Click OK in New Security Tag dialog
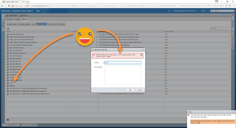 (x=130, y=90)
